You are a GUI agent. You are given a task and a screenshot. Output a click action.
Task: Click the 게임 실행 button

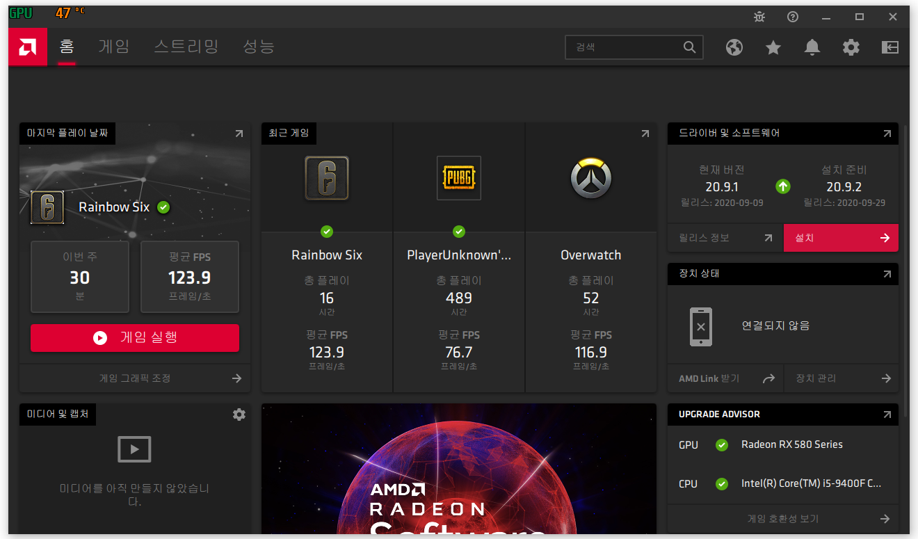point(135,337)
